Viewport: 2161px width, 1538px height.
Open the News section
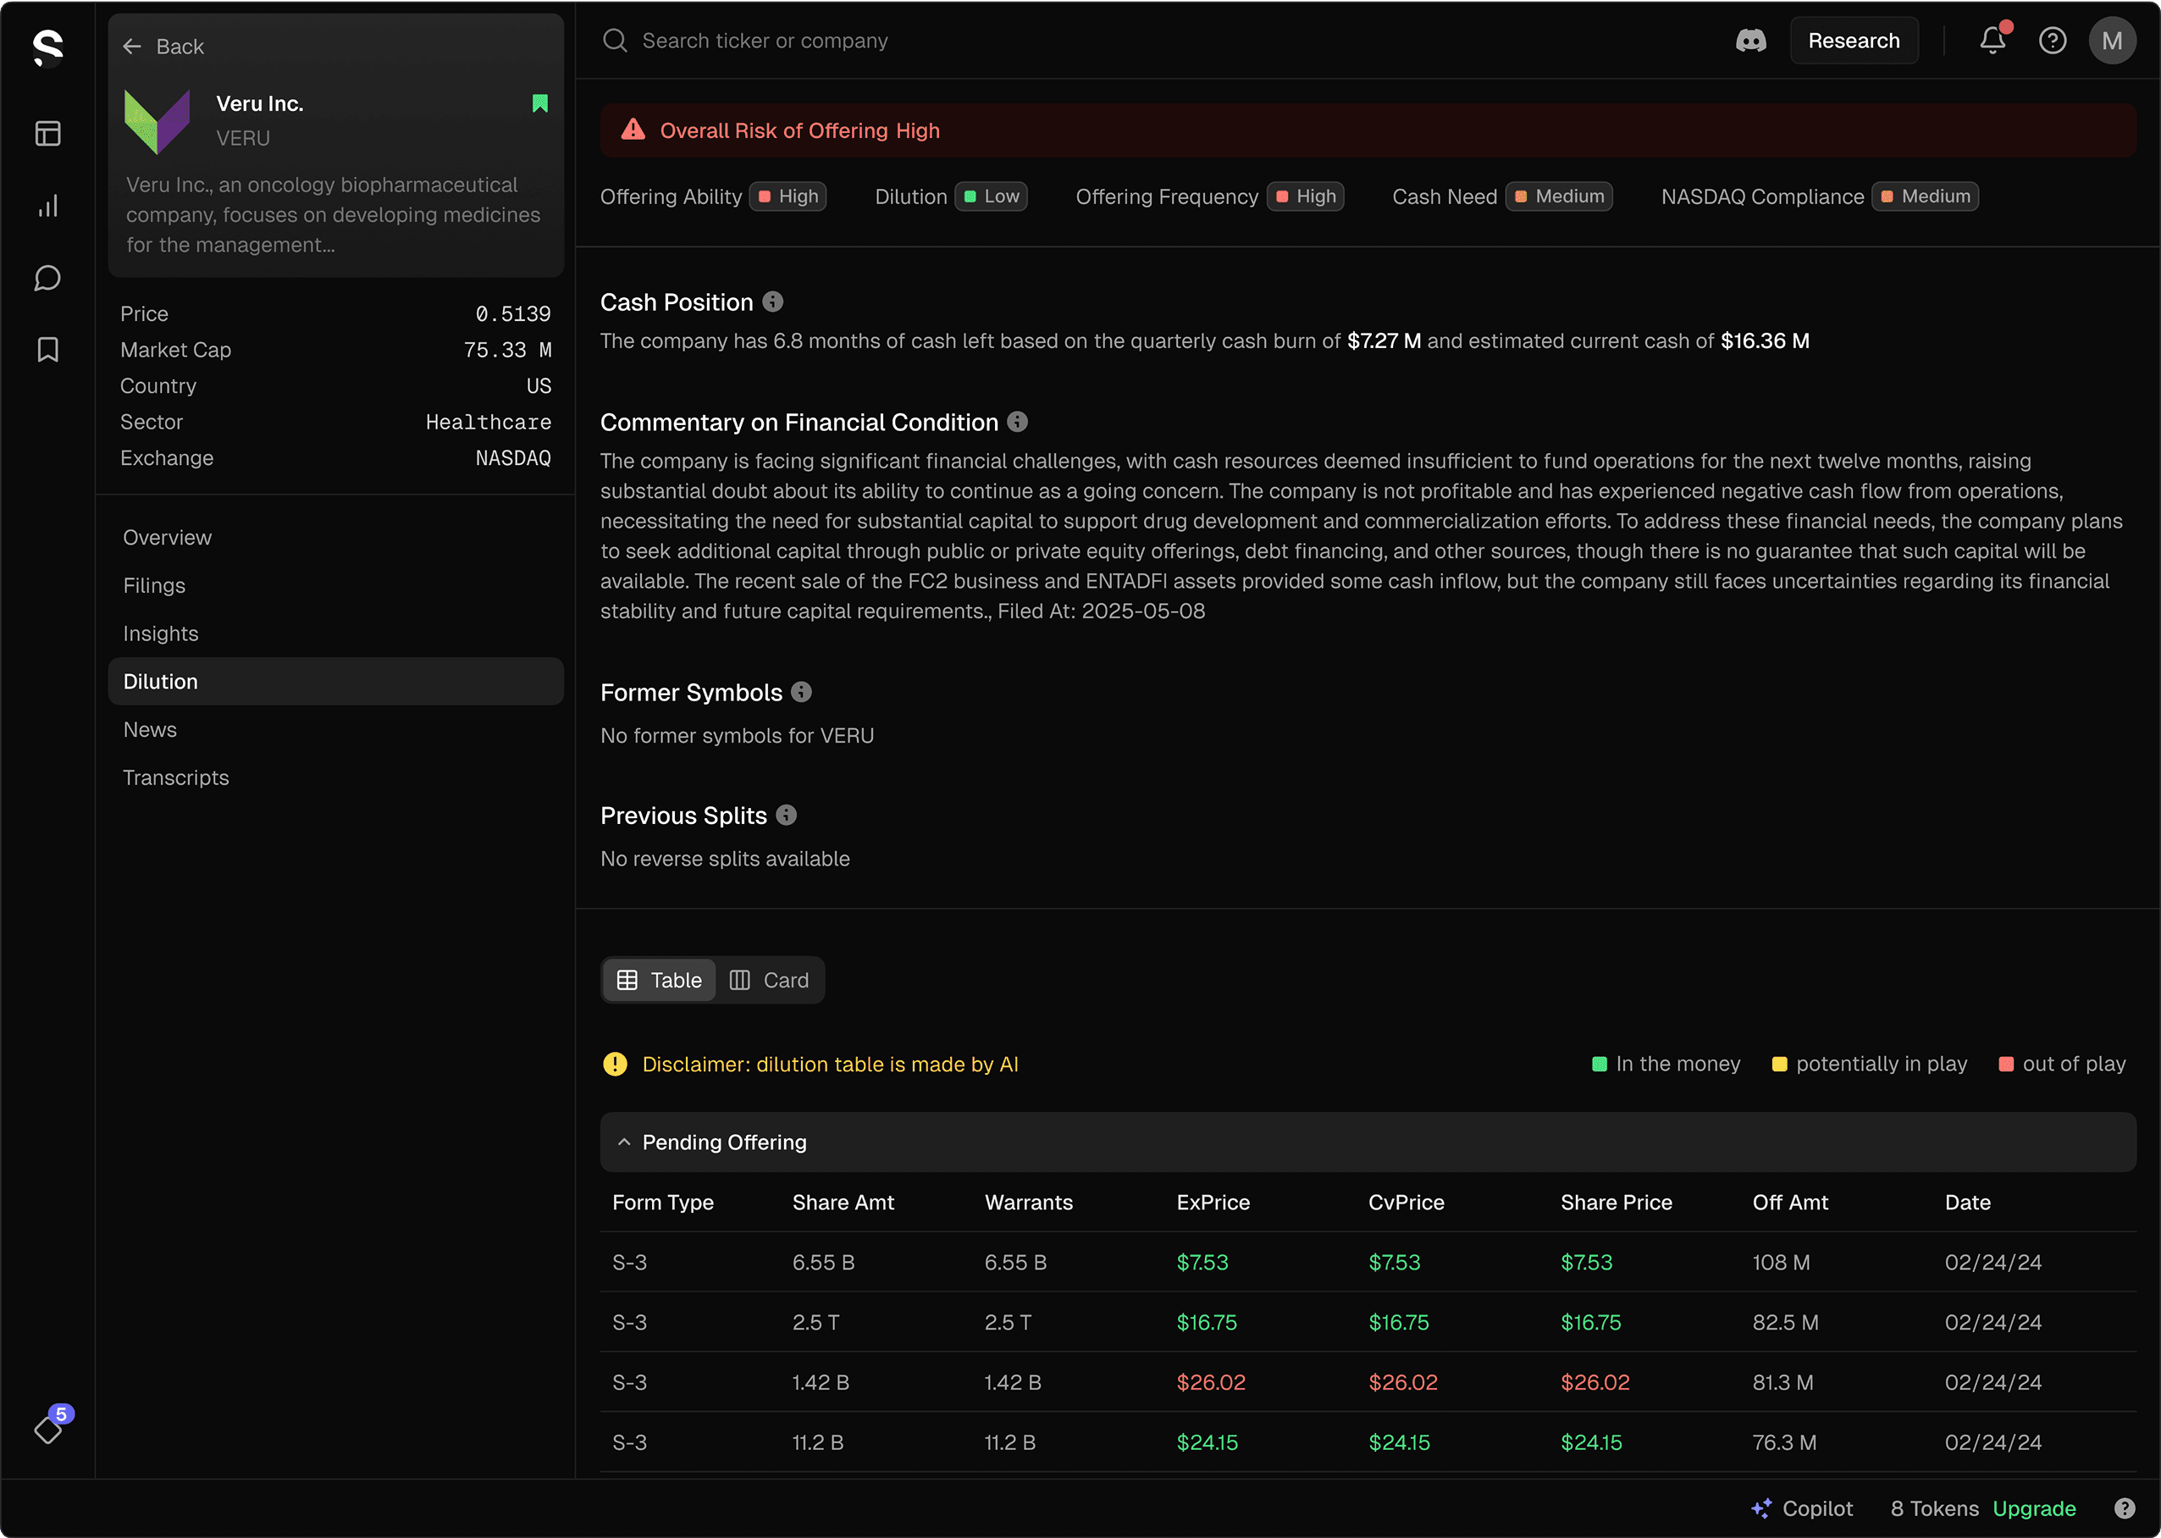336,729
